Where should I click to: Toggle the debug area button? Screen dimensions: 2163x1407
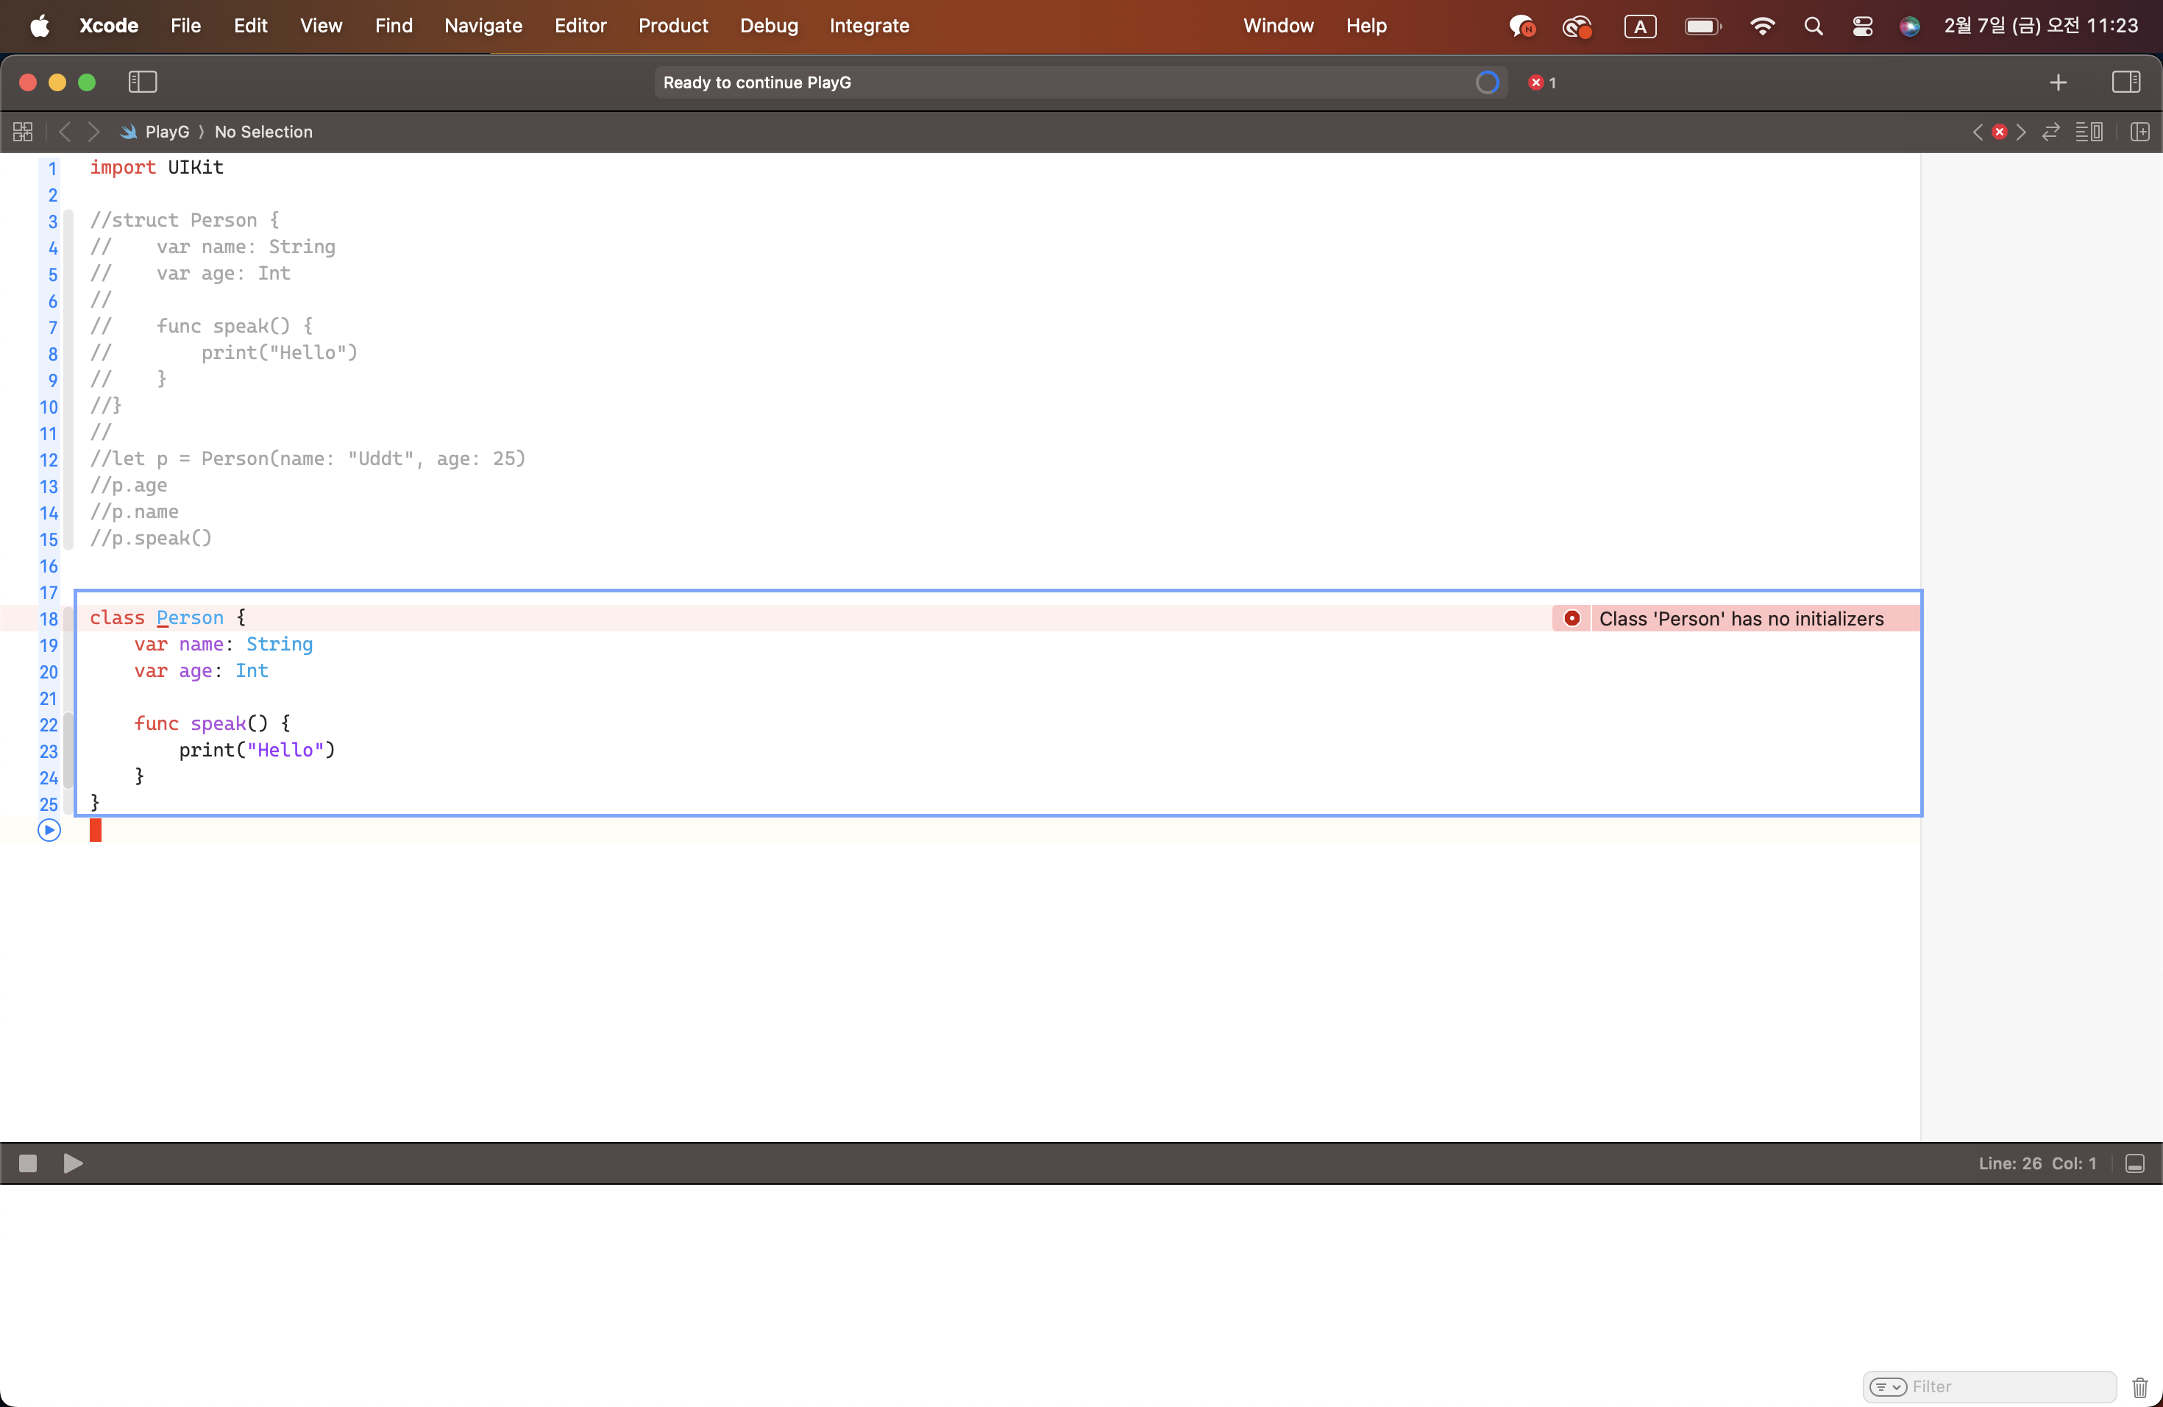(2135, 1163)
